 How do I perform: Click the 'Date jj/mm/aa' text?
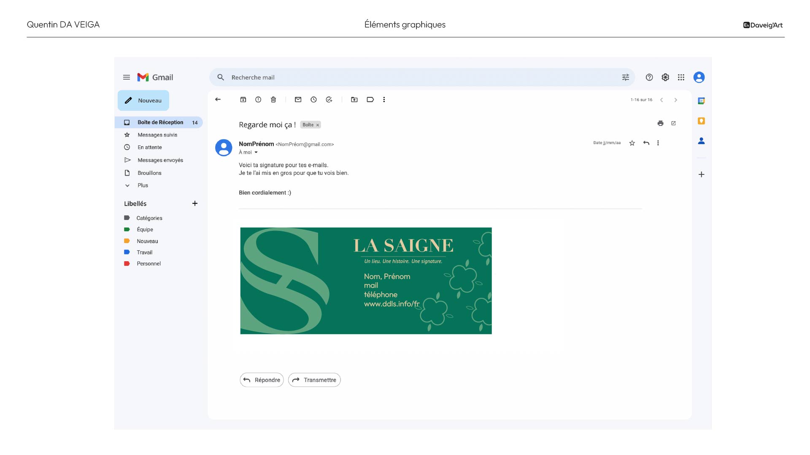[x=607, y=143]
